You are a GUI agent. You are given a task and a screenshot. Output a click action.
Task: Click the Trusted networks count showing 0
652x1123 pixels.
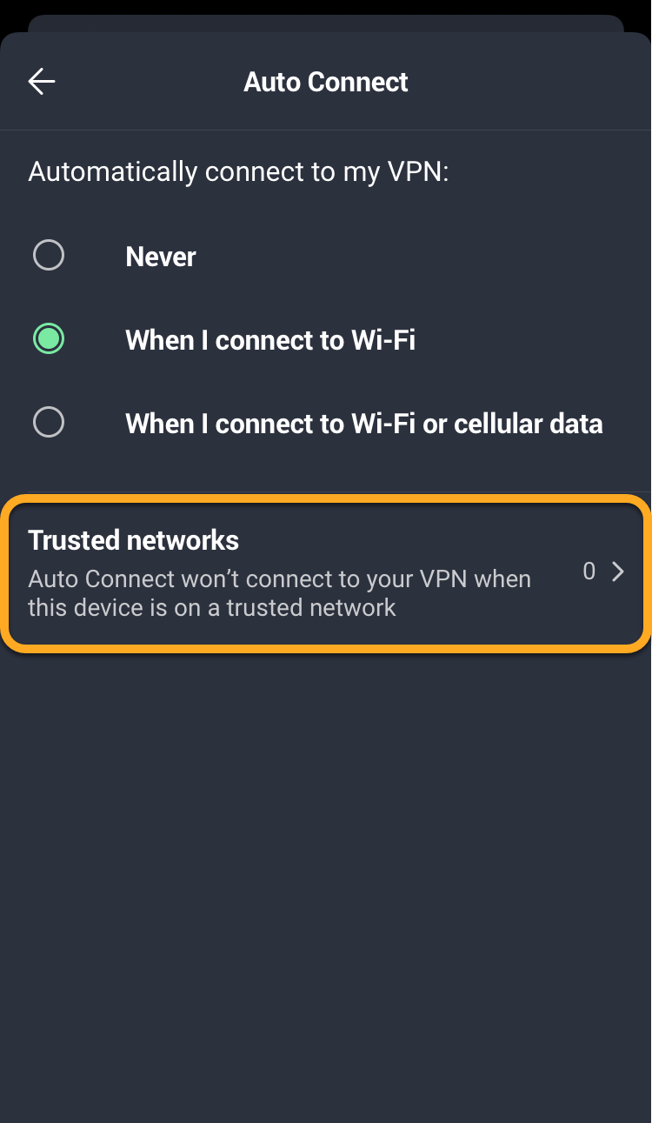(x=589, y=572)
